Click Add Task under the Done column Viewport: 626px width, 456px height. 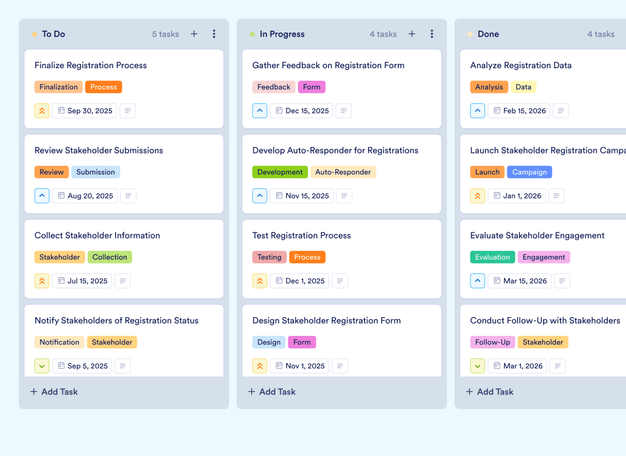[x=489, y=391]
